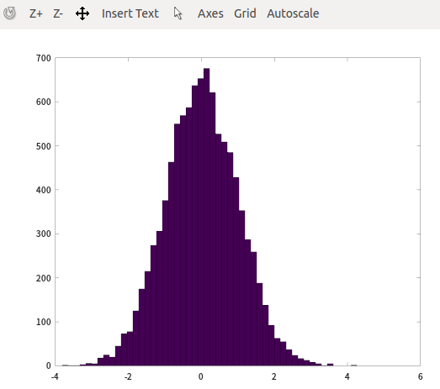Screen dimensions: 440x389
Task: Click the Z+ zoom in tool
Action: [36, 13]
